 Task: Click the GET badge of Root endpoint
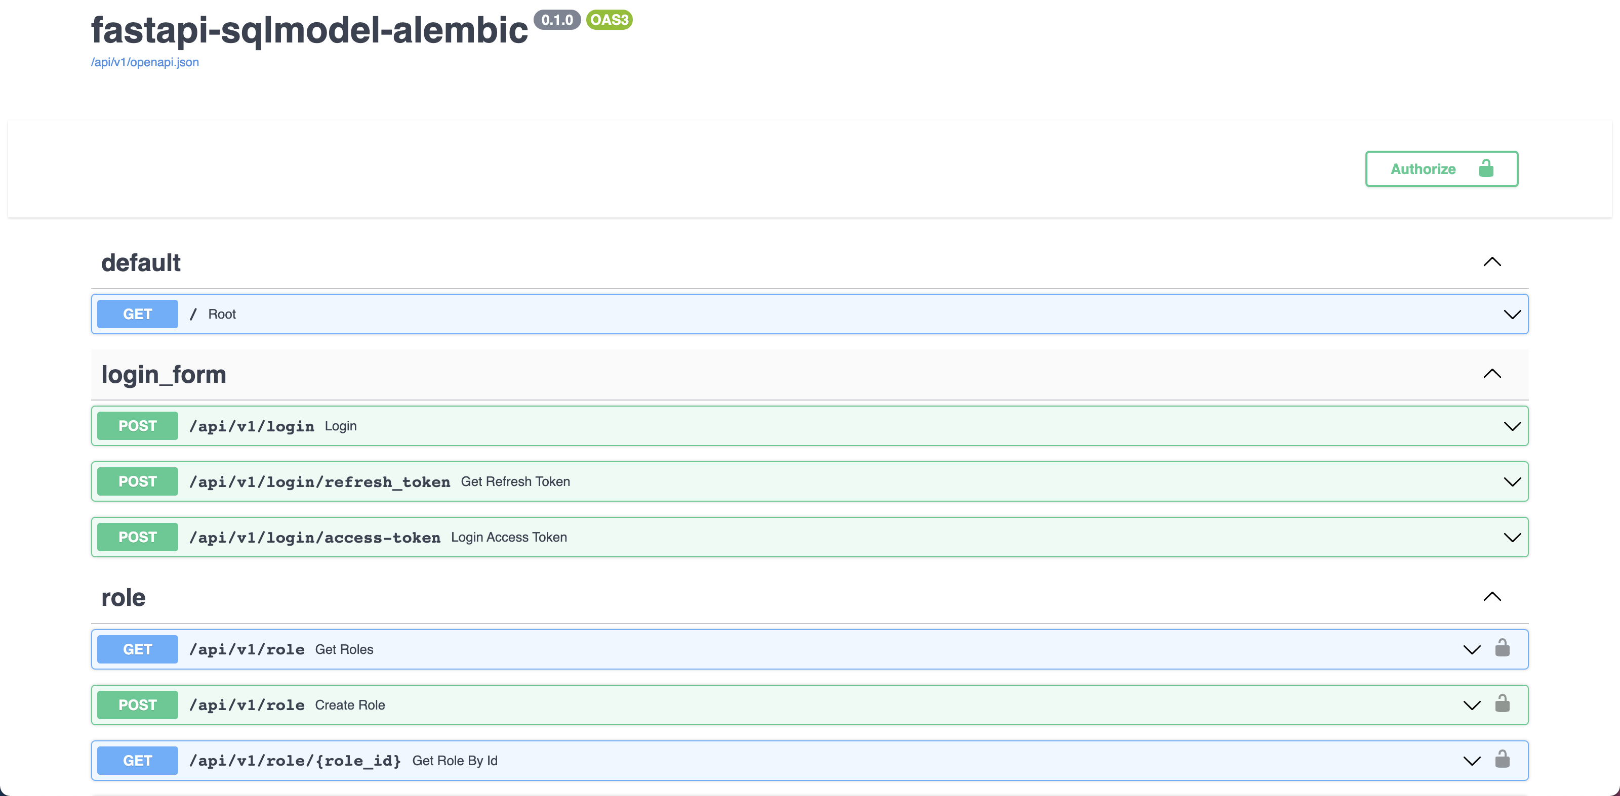click(138, 314)
